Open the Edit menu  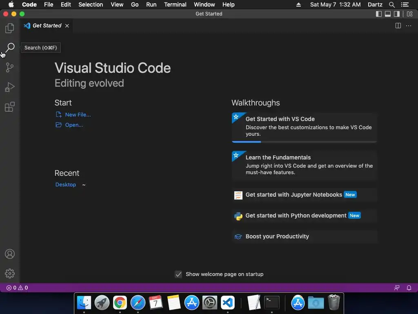(66, 4)
